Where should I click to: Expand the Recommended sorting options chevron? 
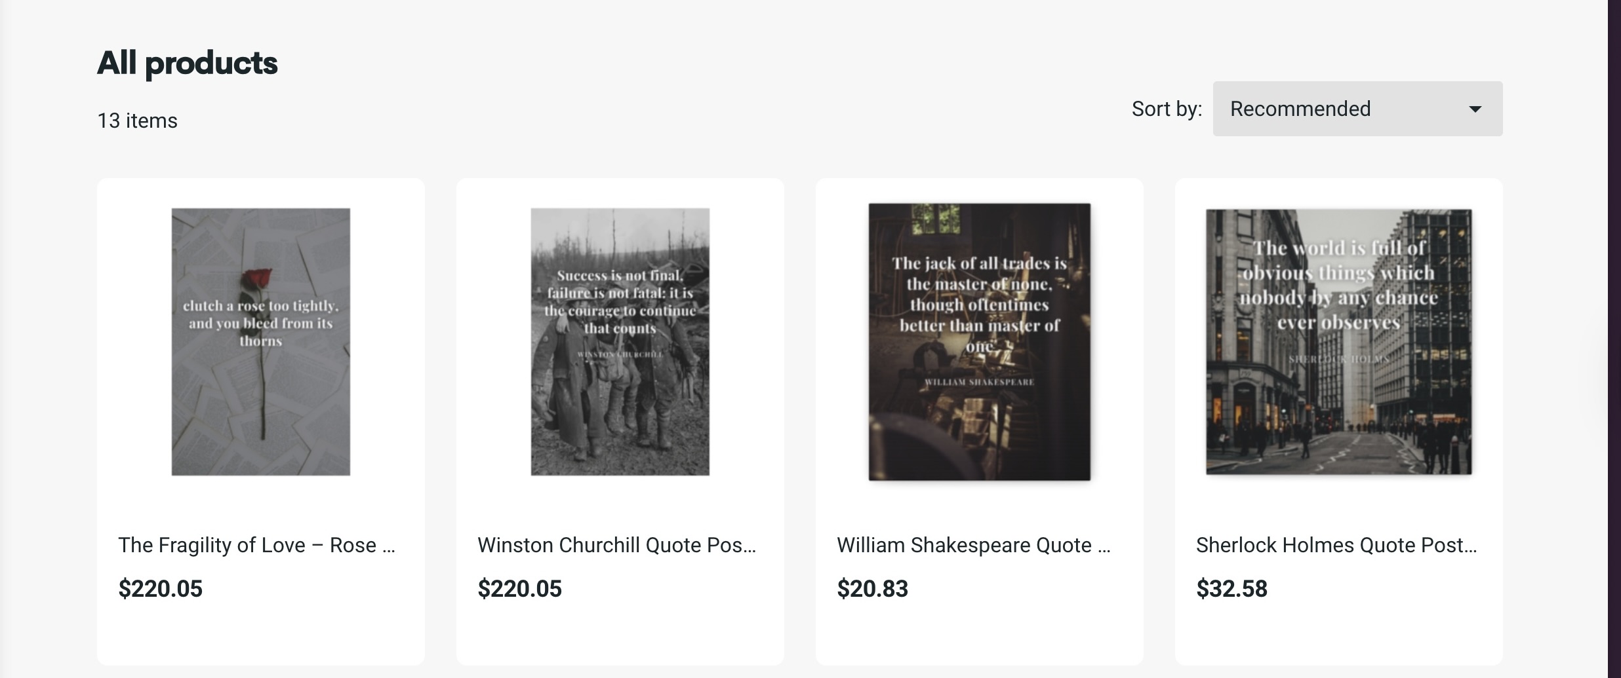pos(1475,109)
